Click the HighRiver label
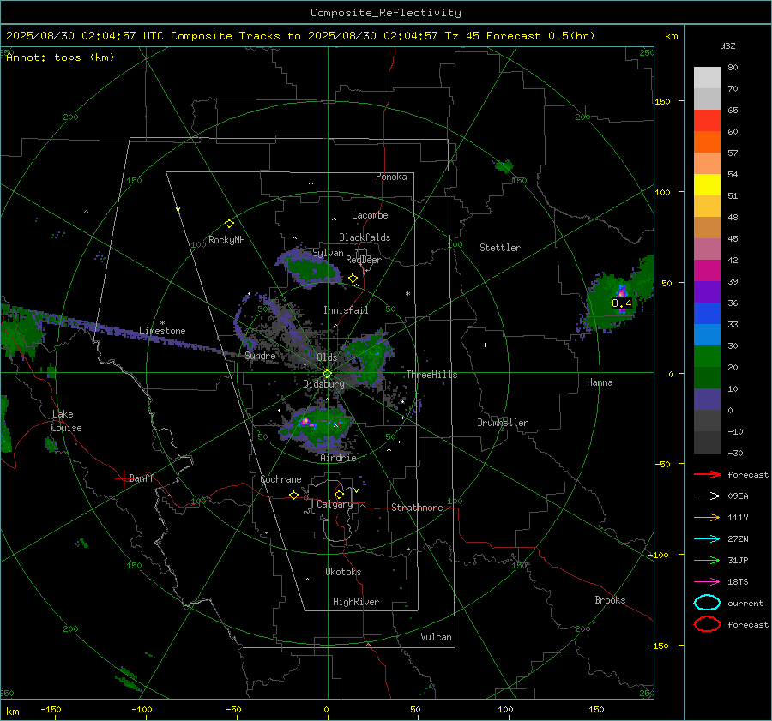This screenshot has height=721, width=772. [356, 602]
